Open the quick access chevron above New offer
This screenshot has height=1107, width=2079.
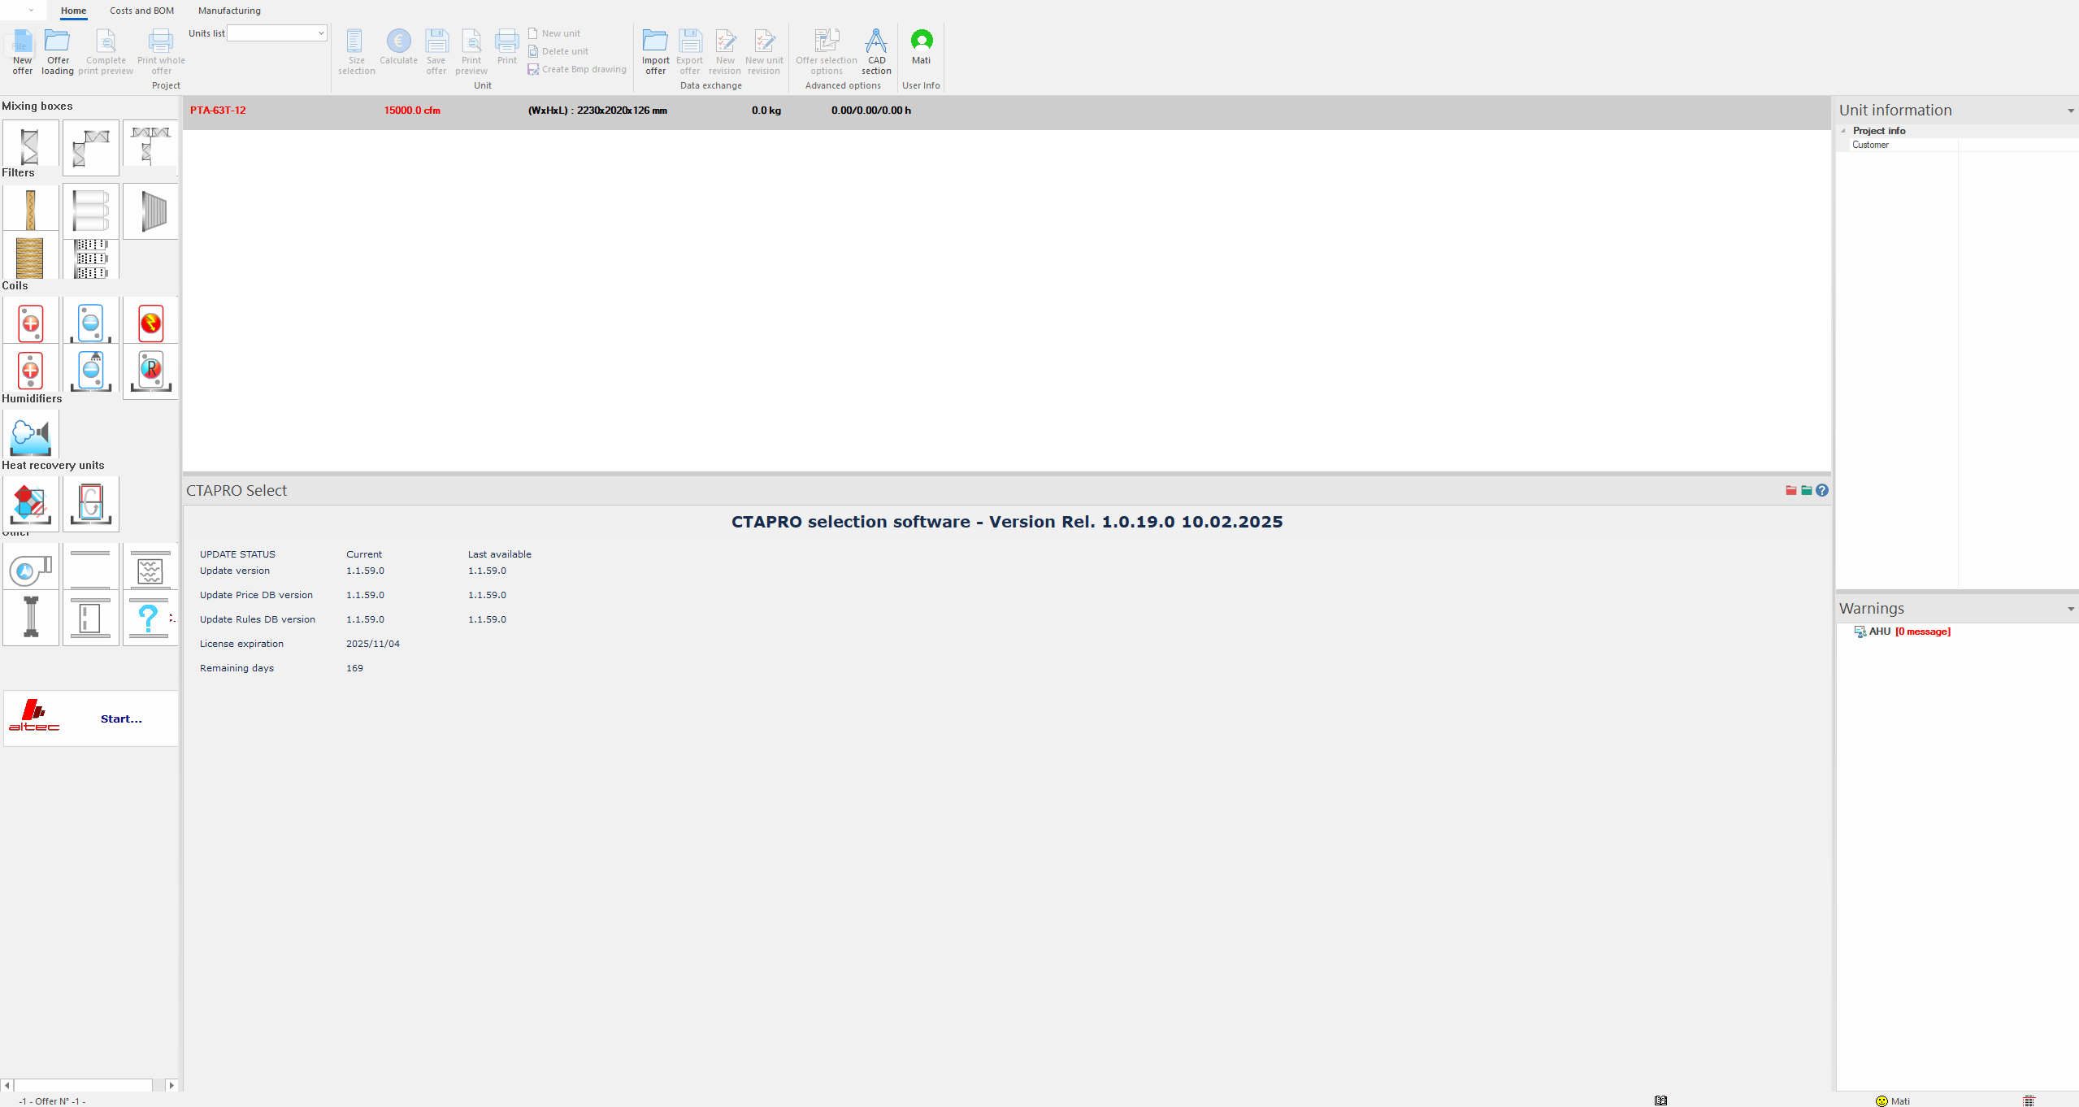[31, 11]
